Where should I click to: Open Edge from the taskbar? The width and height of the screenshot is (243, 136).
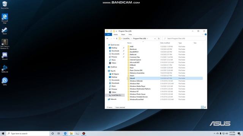[65, 133]
